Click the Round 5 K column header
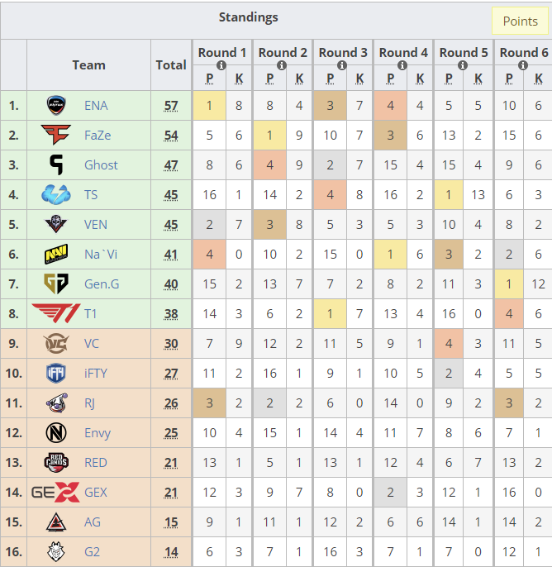The height and width of the screenshot is (567, 552). point(478,78)
